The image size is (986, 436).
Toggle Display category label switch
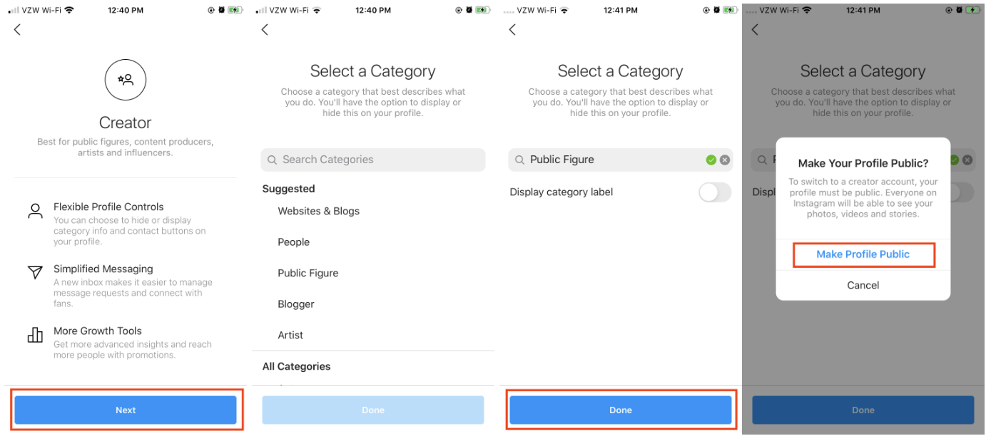pyautogui.click(x=715, y=192)
